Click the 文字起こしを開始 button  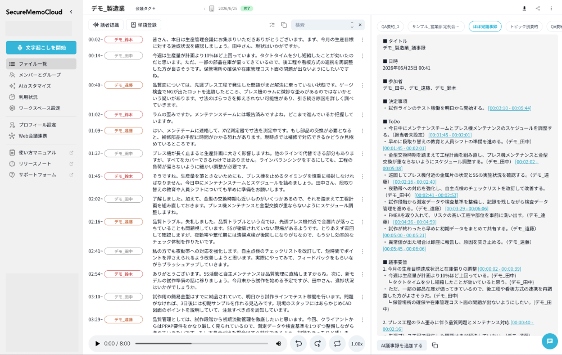[41, 48]
